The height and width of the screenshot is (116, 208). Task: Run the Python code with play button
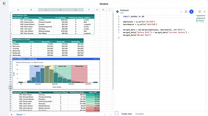(x=191, y=12)
